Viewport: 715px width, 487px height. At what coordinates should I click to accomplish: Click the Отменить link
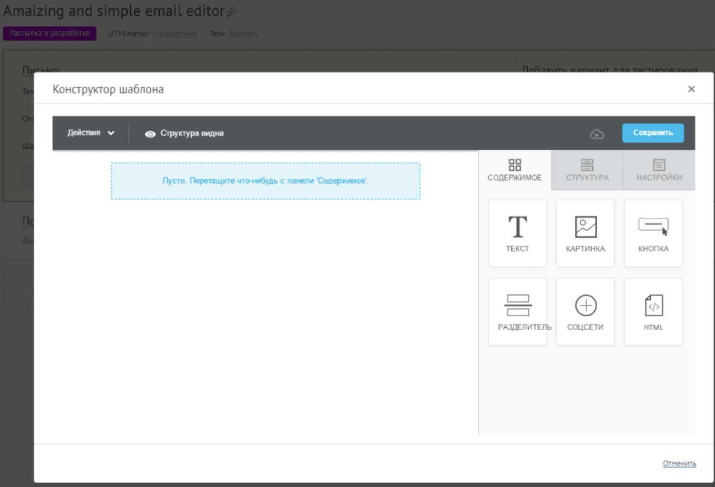pyautogui.click(x=679, y=464)
